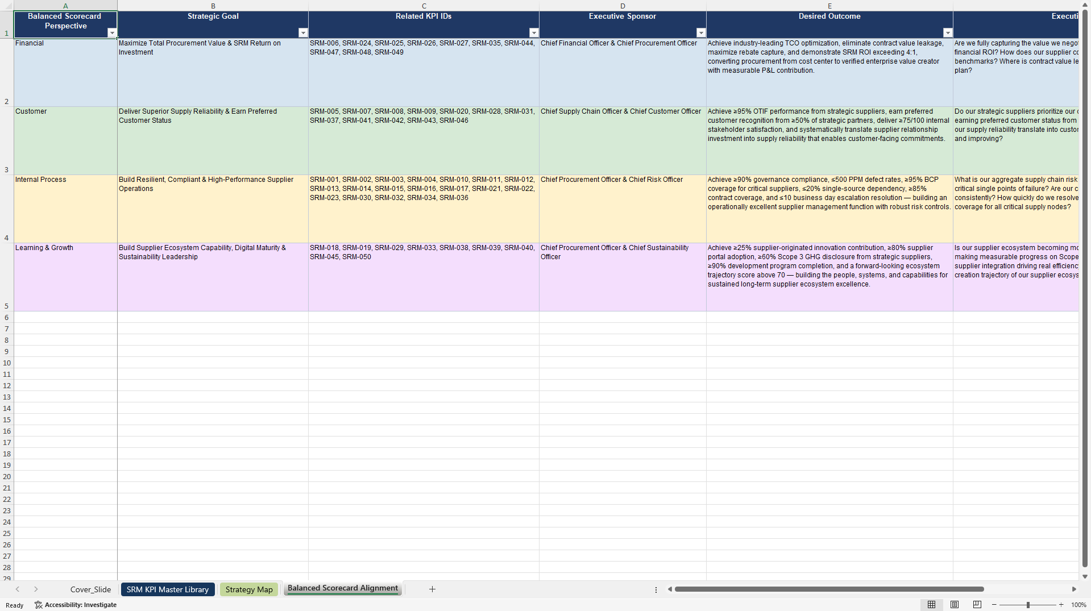
Task: Select column D header
Action: pos(623,6)
